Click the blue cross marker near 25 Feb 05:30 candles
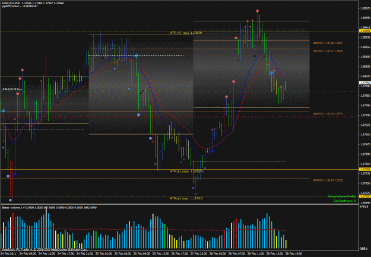This screenshot has height=257, width=371. (137, 56)
